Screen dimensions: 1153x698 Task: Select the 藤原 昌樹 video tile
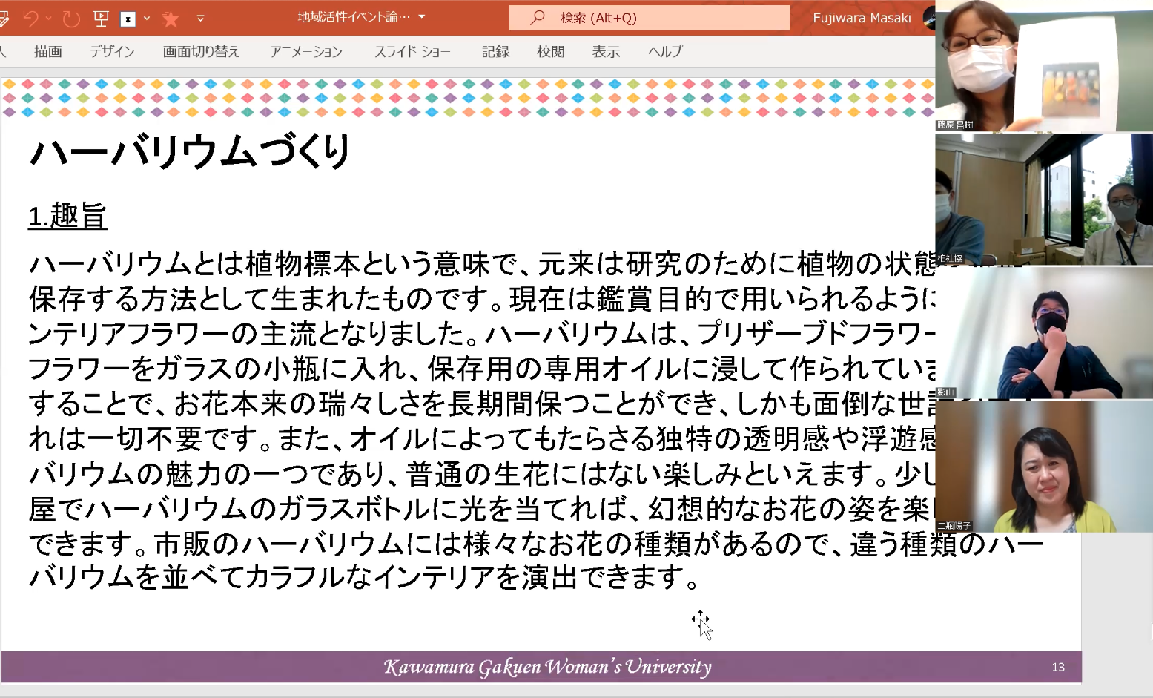(1043, 67)
